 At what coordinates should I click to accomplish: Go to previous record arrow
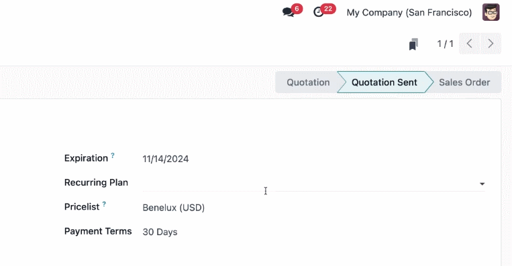click(x=469, y=44)
